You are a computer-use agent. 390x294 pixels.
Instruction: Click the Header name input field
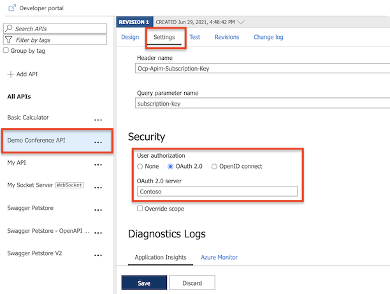263,69
